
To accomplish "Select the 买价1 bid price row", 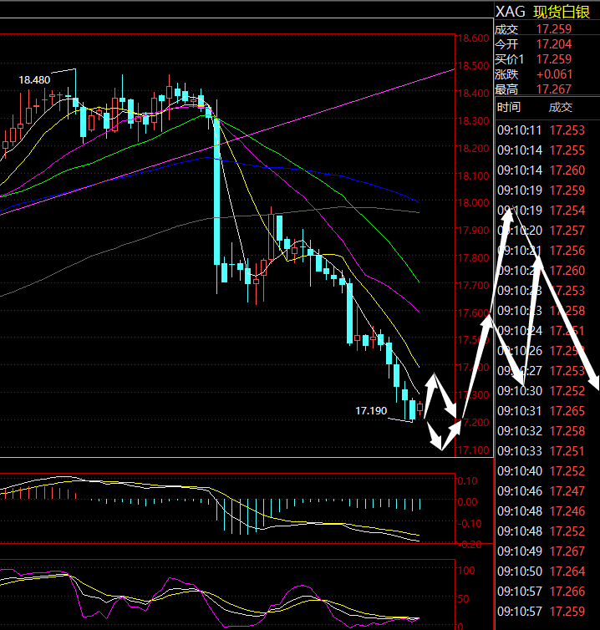I will coord(547,59).
